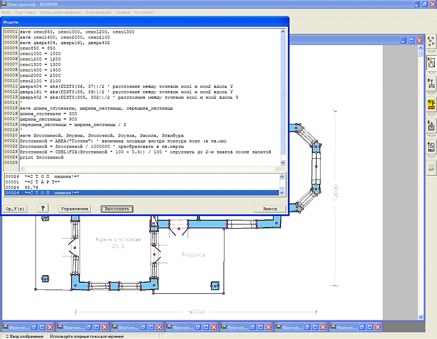Maximize the leftmost minimized Фрагме... window
This screenshot has height=339, width=437.
click(x=42, y=327)
